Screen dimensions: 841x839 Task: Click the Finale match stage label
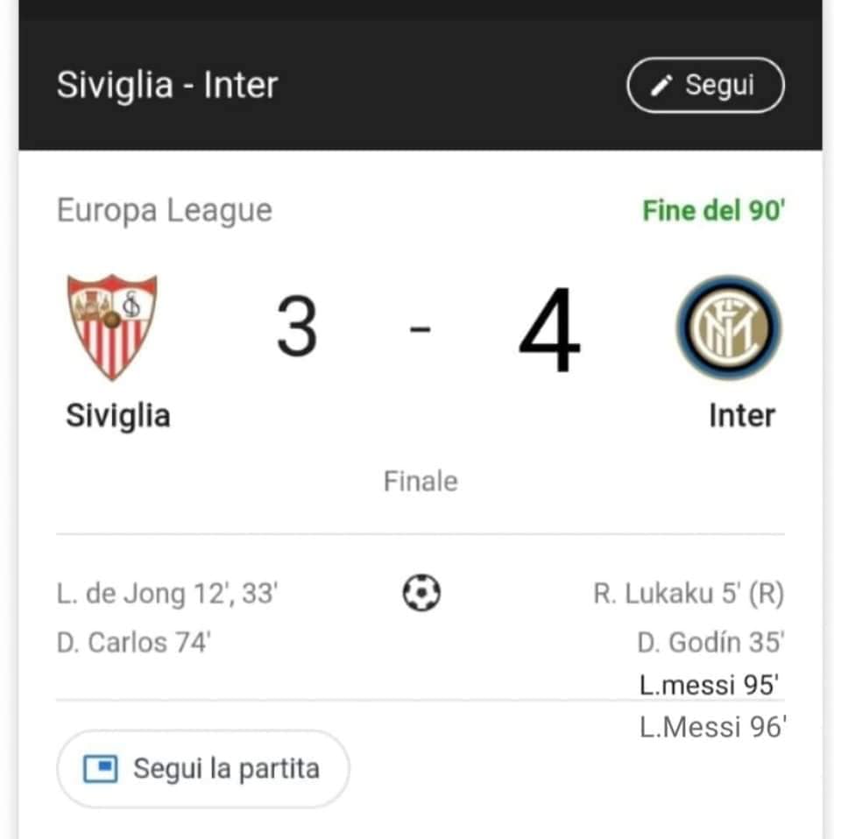point(420,481)
